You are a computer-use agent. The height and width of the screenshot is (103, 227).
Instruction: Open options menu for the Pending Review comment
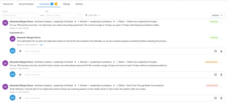222,63
